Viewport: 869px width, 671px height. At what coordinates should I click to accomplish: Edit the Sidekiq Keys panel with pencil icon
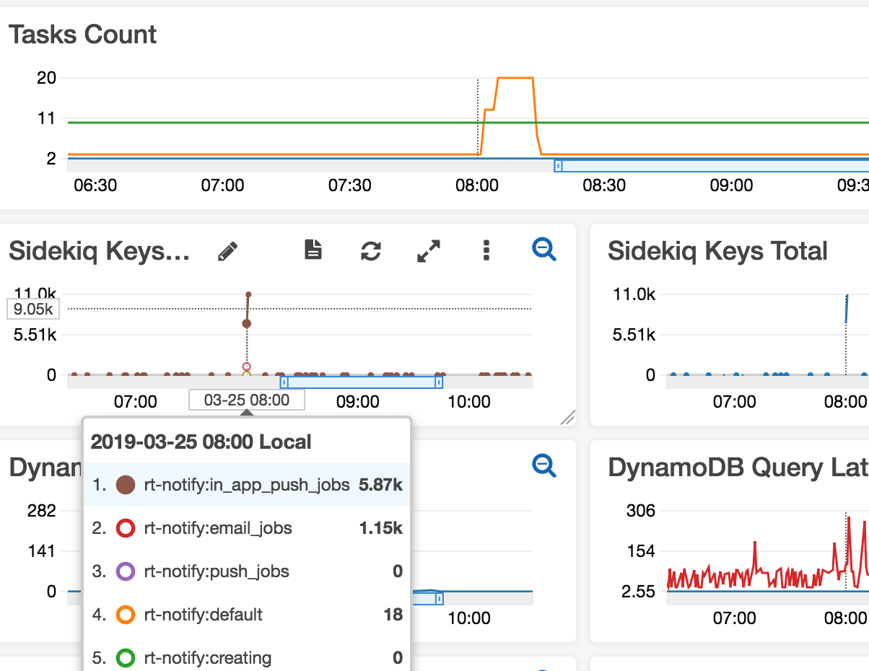[227, 250]
